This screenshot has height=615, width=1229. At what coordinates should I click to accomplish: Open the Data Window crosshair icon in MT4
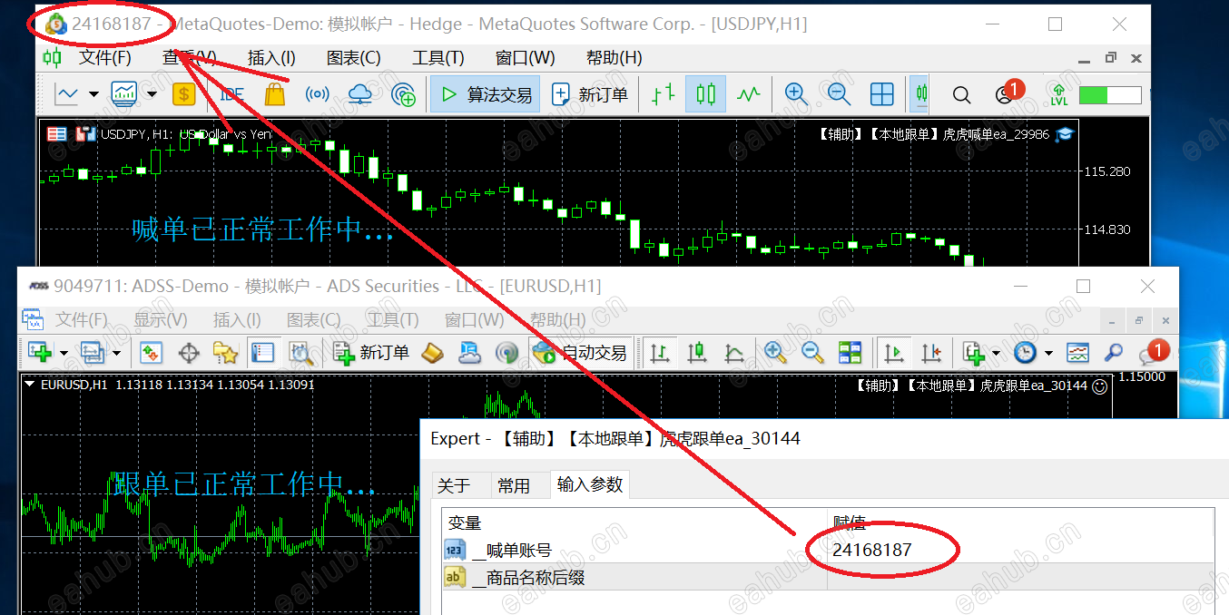click(189, 352)
